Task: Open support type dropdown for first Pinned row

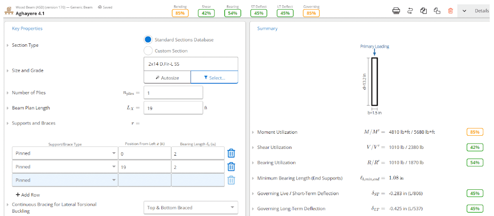Action: click(x=65, y=153)
